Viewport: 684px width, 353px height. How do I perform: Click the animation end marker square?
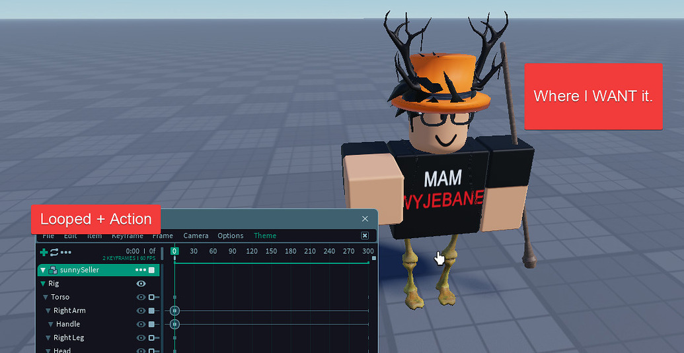[374, 258]
